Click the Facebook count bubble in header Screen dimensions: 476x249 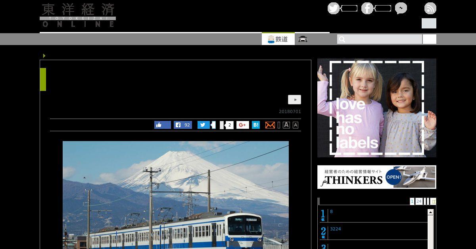[x=383, y=8]
